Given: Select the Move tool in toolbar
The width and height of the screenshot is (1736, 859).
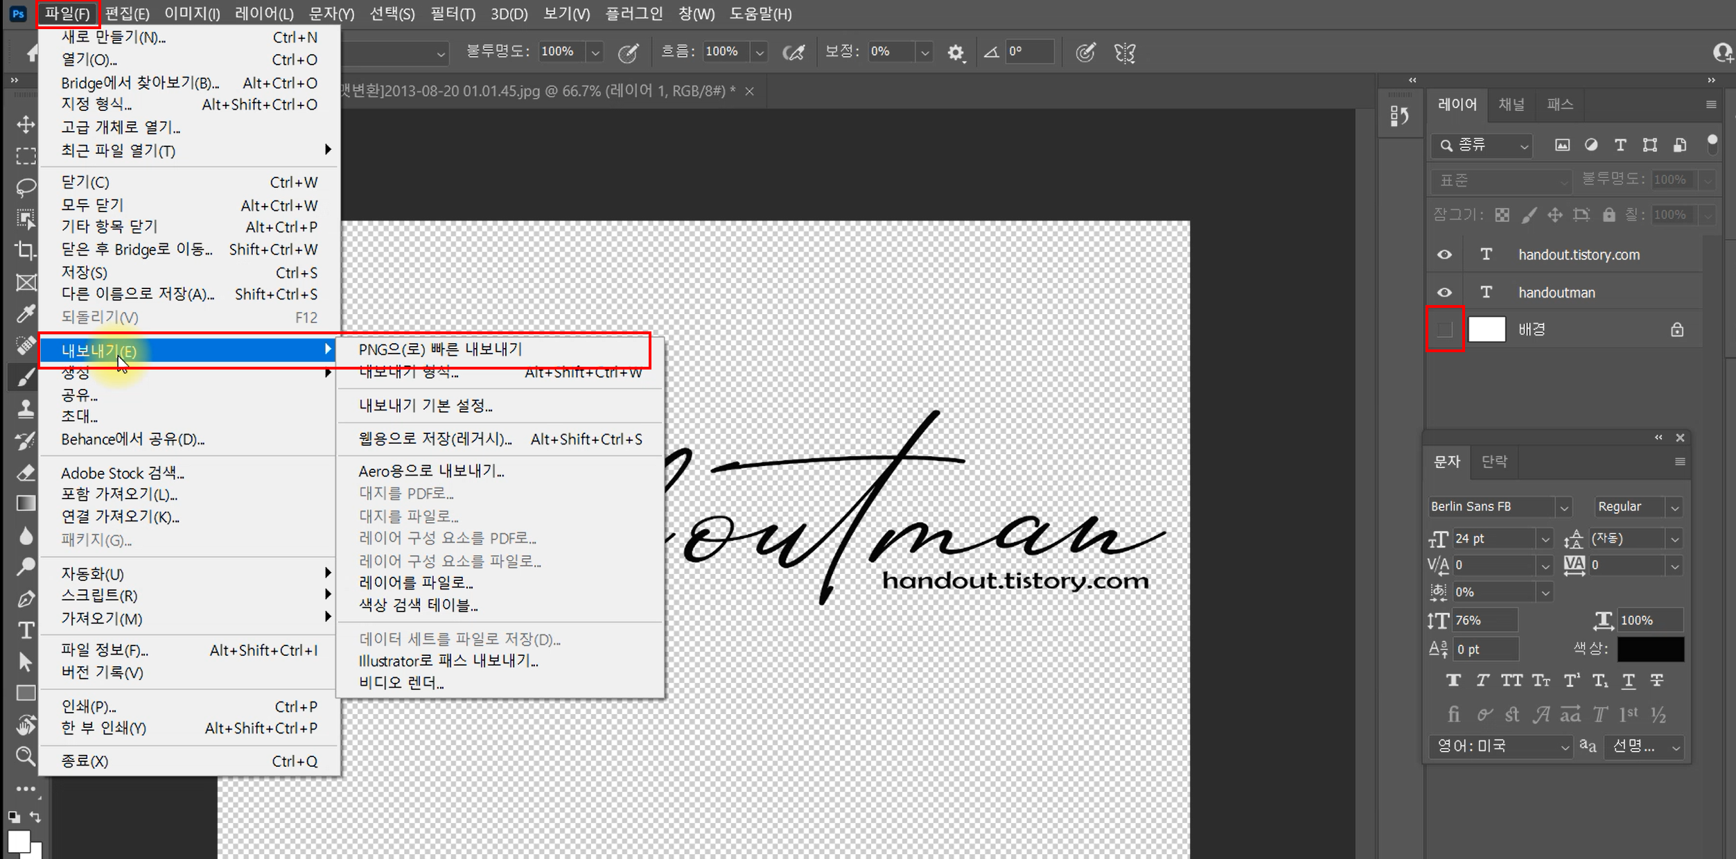Looking at the screenshot, I should tap(26, 125).
